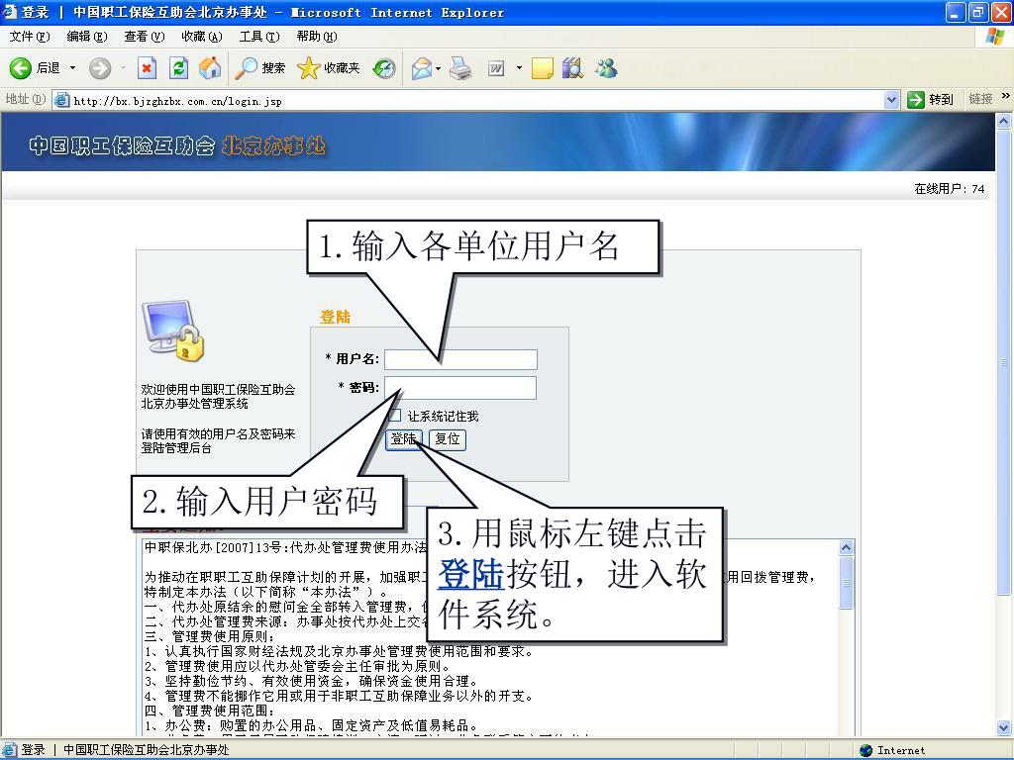The width and height of the screenshot is (1014, 760).
Task: Open dropdown arrow next to Word edit icon
Action: [519, 68]
